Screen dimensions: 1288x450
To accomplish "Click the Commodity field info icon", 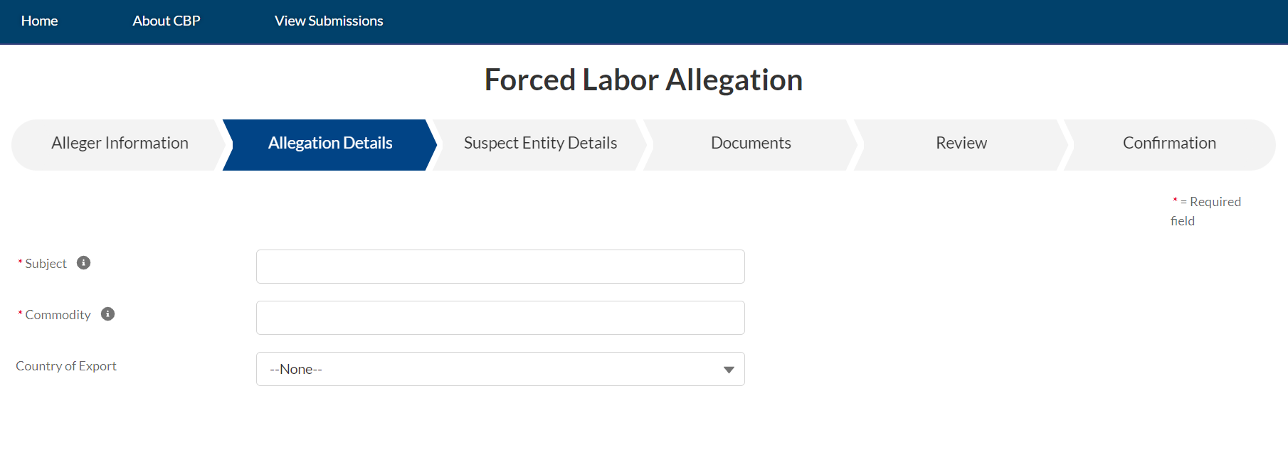I will [x=107, y=314].
